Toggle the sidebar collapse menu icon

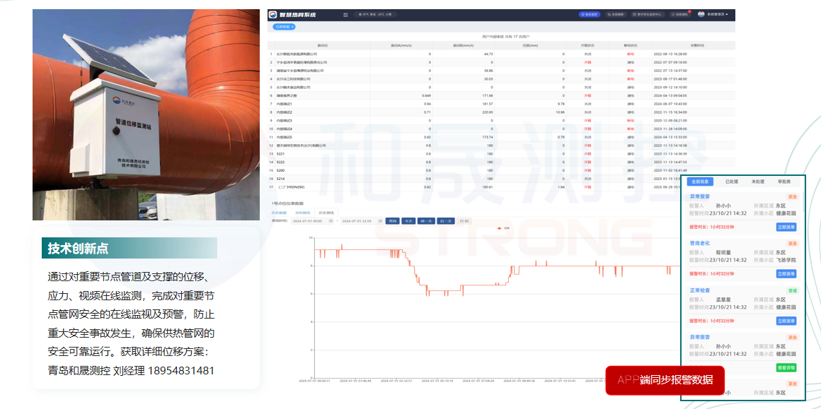coord(345,15)
